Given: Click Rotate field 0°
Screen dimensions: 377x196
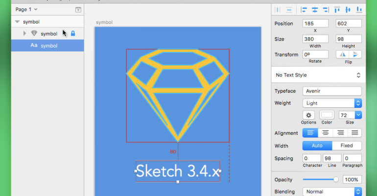Looking at the screenshot, I should pyautogui.click(x=315, y=54).
